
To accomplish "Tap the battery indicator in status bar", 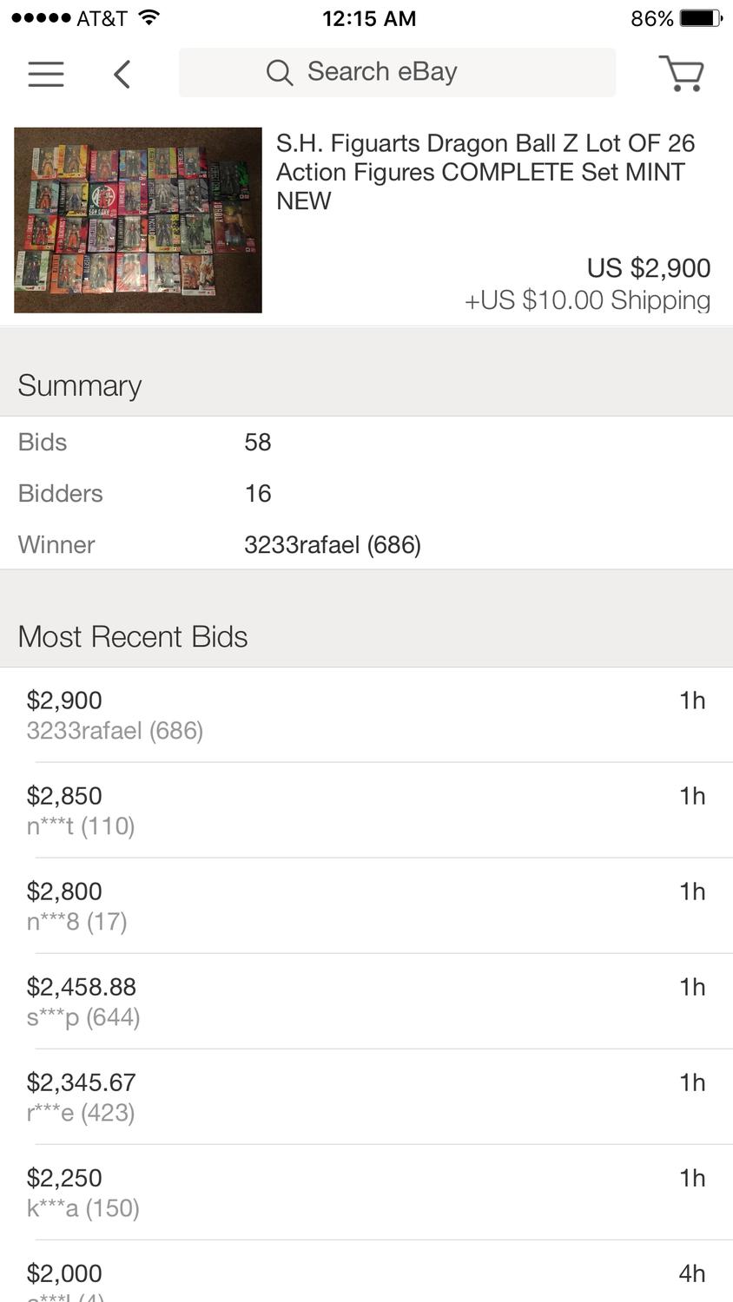I will click(701, 18).
